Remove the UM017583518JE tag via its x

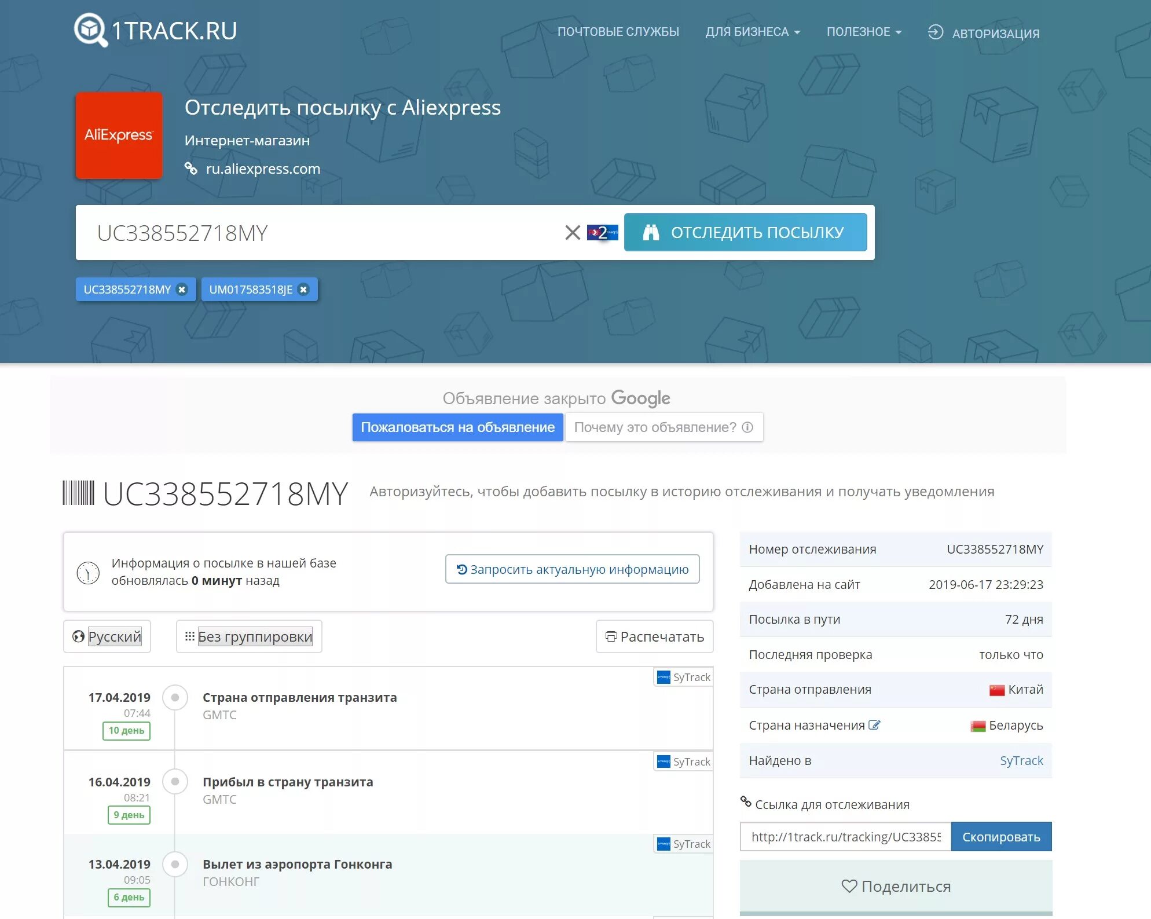click(303, 290)
